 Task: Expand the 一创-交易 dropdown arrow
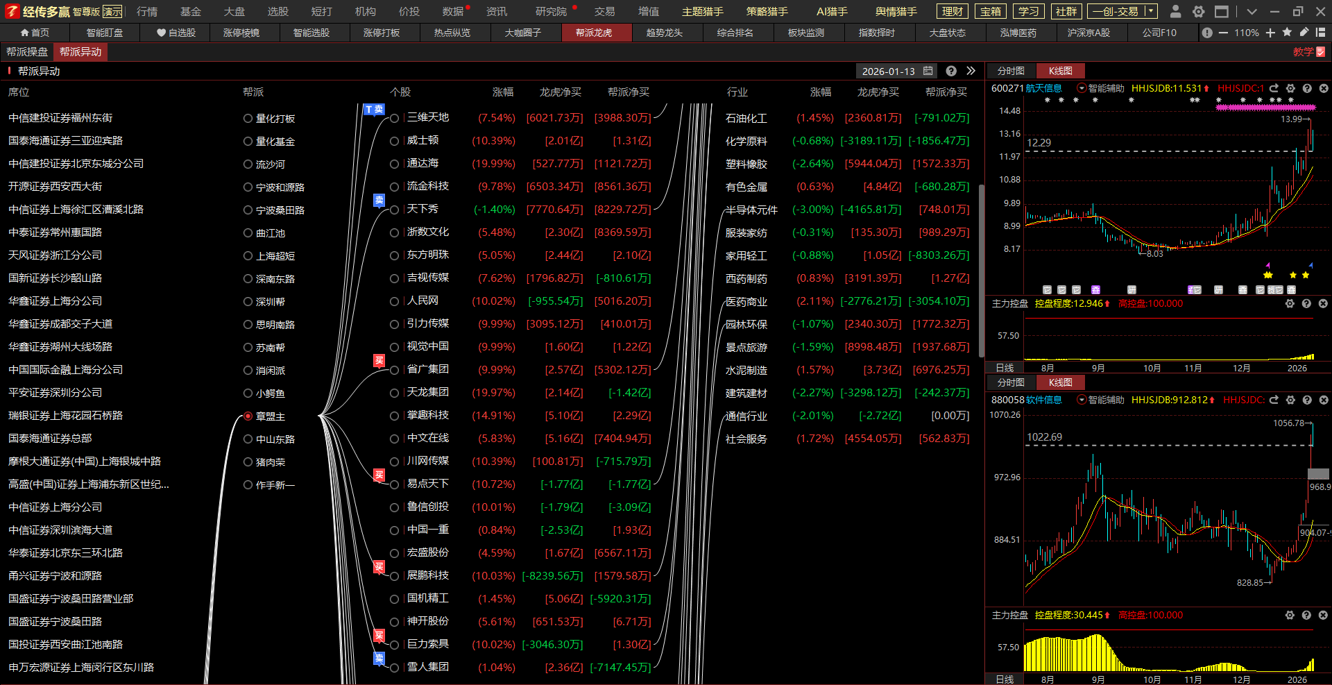click(x=1150, y=12)
